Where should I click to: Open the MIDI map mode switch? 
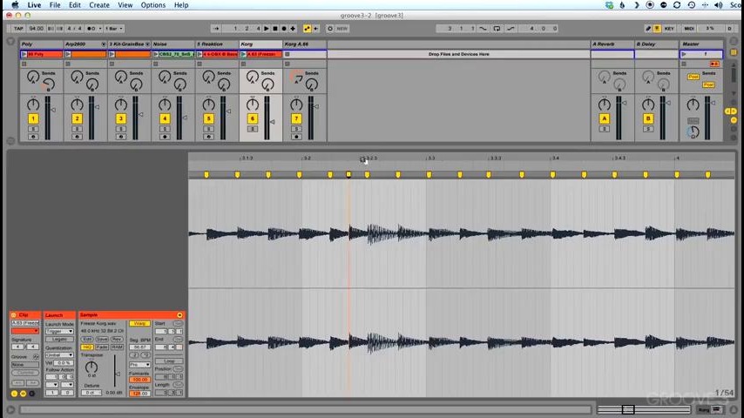point(689,28)
